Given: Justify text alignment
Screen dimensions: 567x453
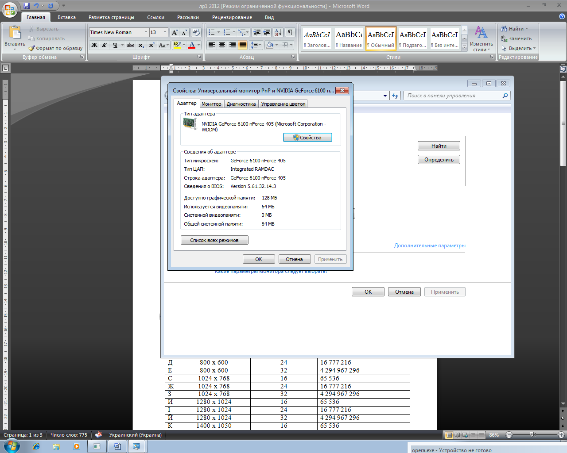Looking at the screenshot, I should pyautogui.click(x=243, y=45).
